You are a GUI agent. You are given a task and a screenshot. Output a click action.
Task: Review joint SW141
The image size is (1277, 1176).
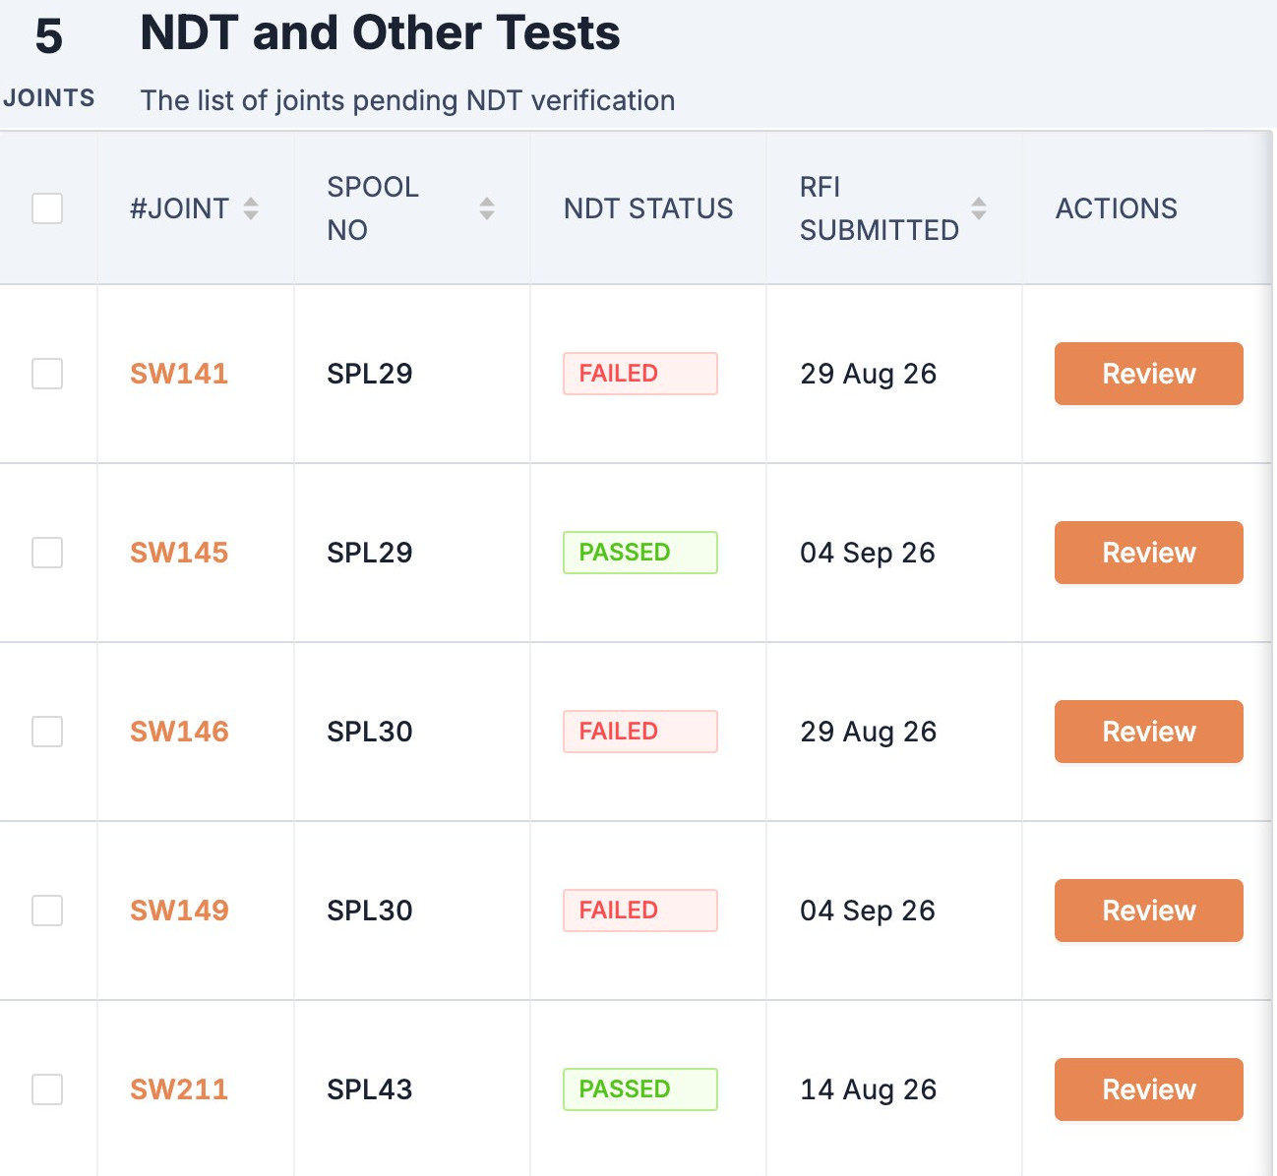pos(1149,374)
